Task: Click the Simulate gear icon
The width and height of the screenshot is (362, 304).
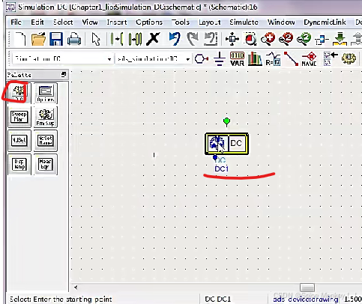Action: tap(349, 59)
